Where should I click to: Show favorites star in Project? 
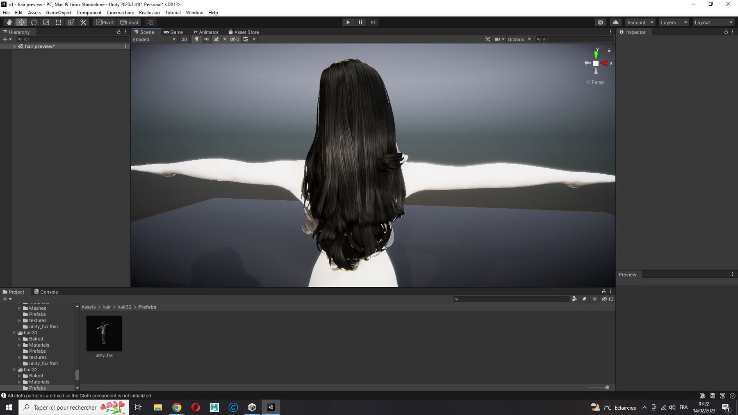click(x=594, y=299)
